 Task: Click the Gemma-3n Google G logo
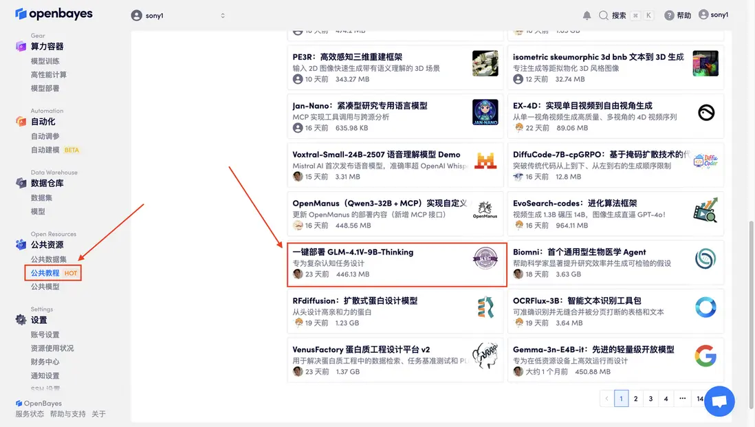pyautogui.click(x=705, y=356)
